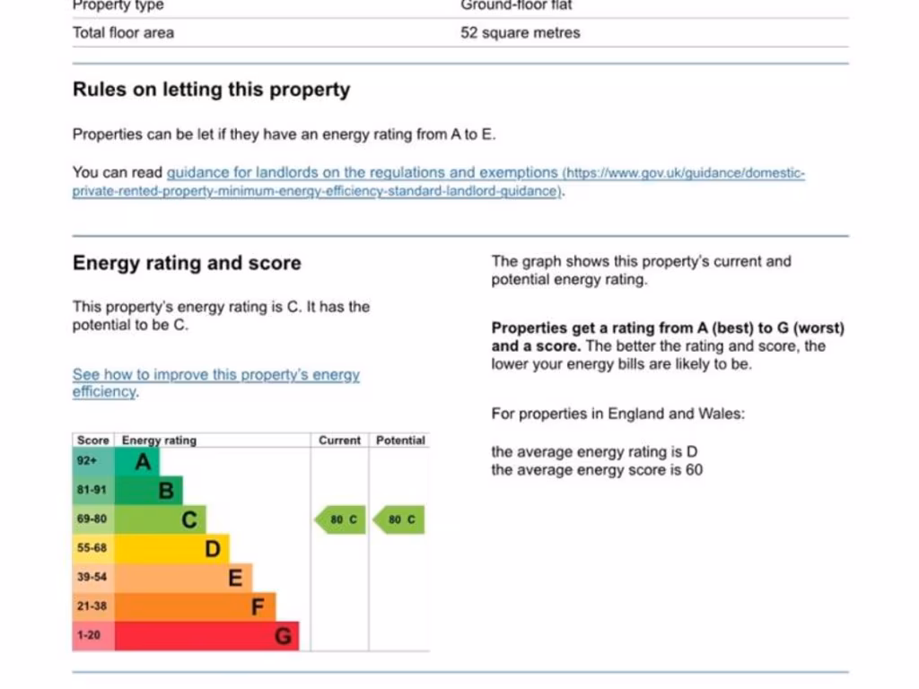Open the guidance for landlords link
Viewport: 919px width, 689px height.
[363, 172]
